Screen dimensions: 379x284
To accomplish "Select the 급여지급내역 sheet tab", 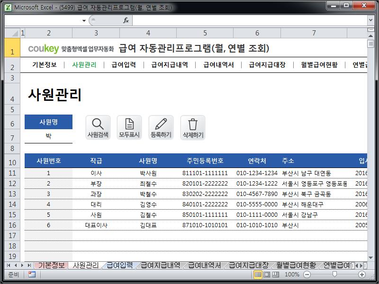I will tap(160, 265).
